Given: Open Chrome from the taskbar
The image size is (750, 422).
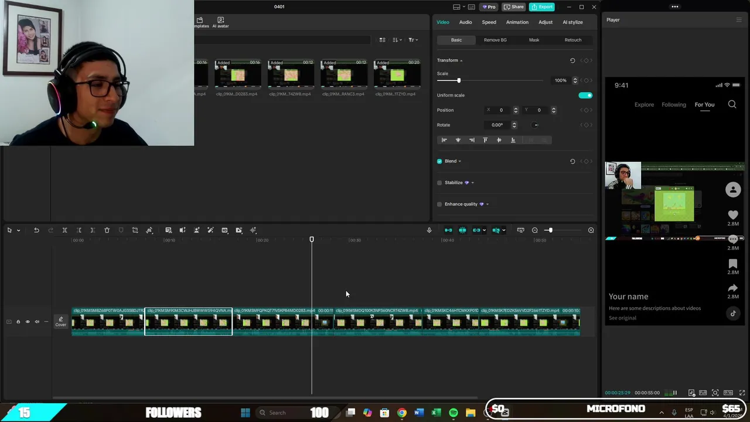Looking at the screenshot, I should pyautogui.click(x=401, y=413).
